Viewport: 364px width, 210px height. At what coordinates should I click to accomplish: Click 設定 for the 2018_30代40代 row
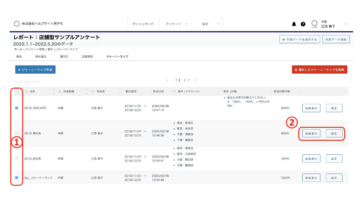pyautogui.click(x=334, y=108)
